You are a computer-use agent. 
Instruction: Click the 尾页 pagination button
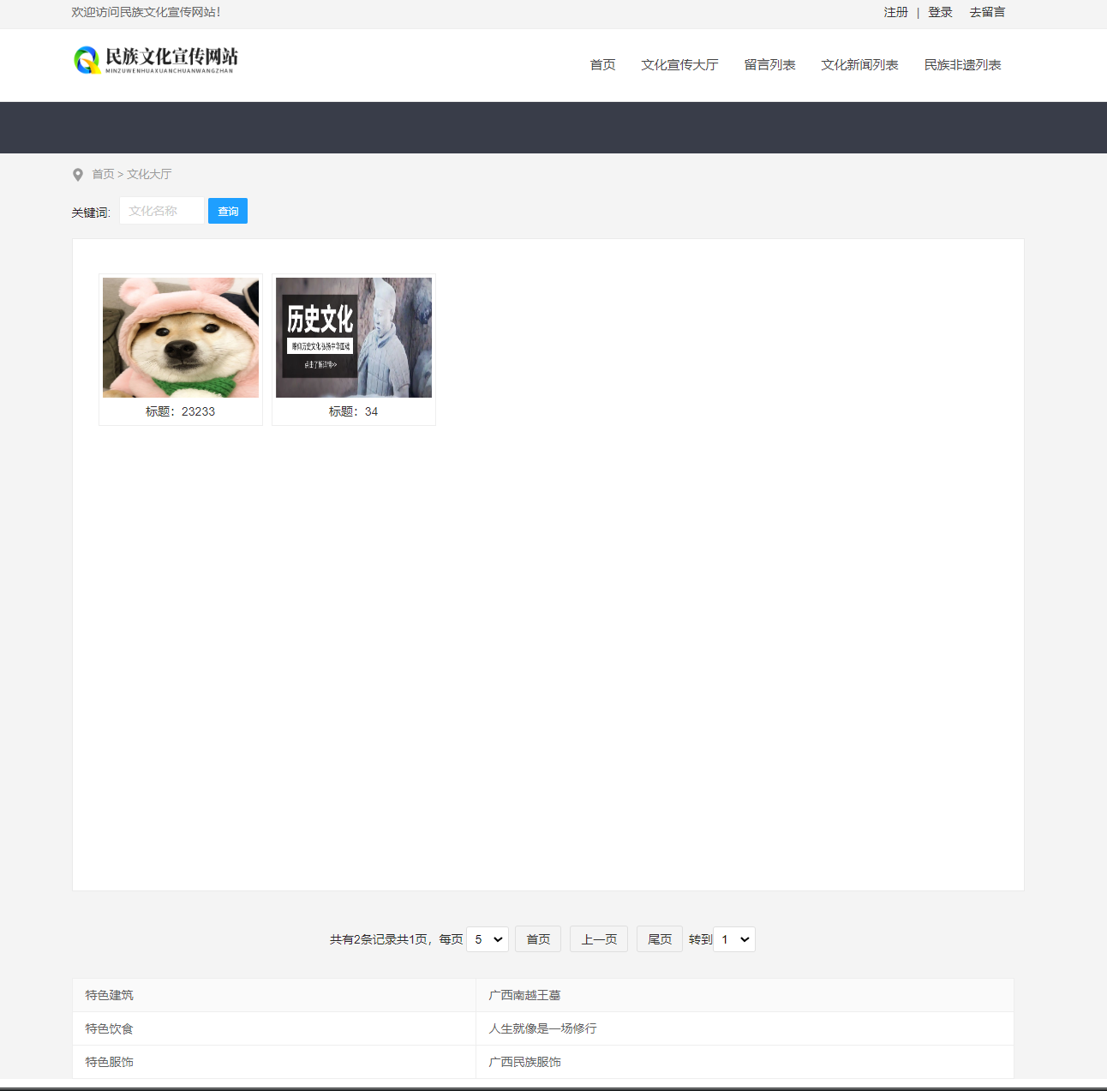(x=660, y=939)
